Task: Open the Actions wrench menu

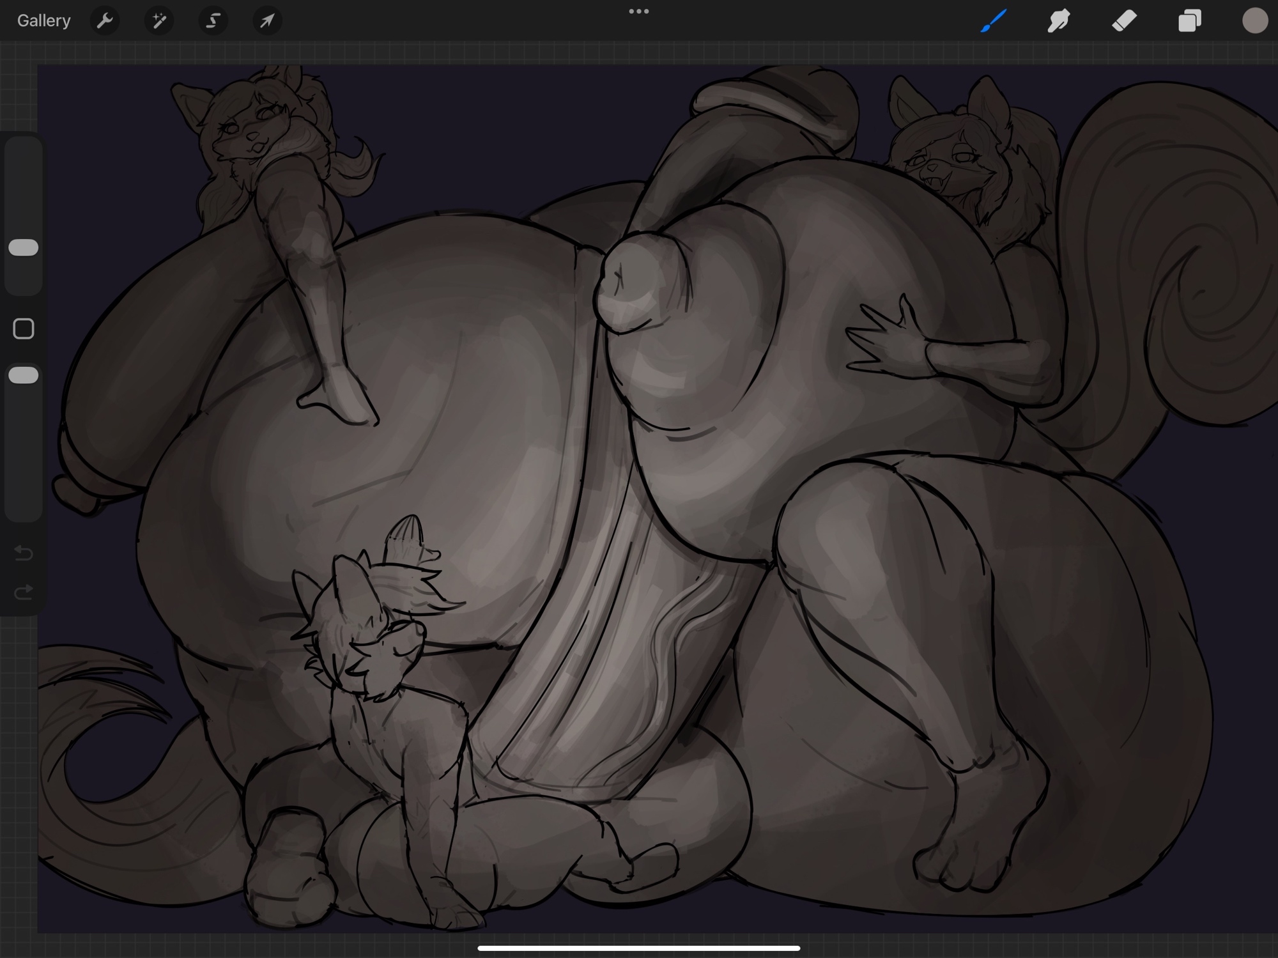Action: click(x=105, y=21)
